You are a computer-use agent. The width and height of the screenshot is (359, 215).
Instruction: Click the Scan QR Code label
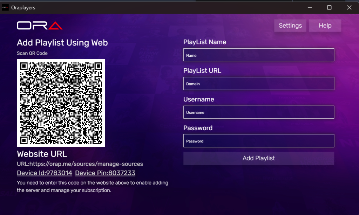coord(32,53)
